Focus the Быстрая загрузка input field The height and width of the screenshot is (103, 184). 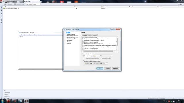(x=33, y=4)
